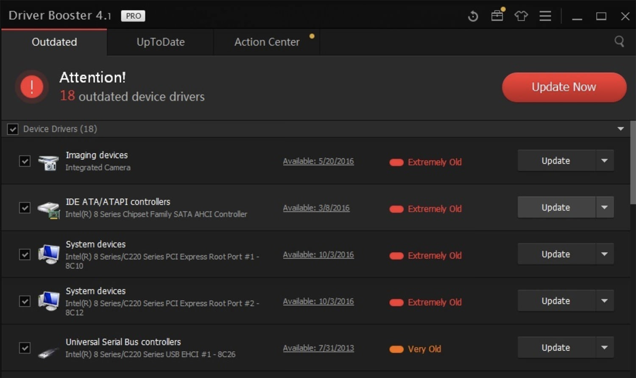Image resolution: width=636 pixels, height=378 pixels.
Task: Open Update dropdown for Root Port #2
Action: (605, 300)
